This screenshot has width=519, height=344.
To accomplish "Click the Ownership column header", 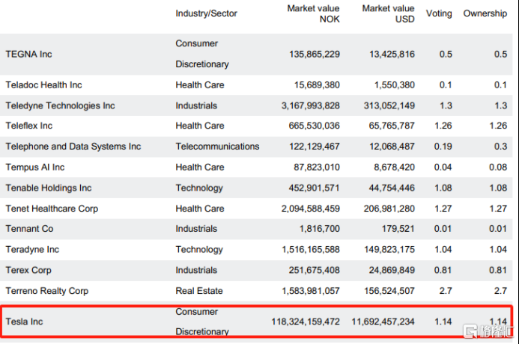I will point(485,13).
